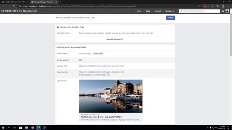Open the Fetched URL link
Image resolution: width=232 pixels, height=130 pixels.
pyautogui.click(x=101, y=66)
